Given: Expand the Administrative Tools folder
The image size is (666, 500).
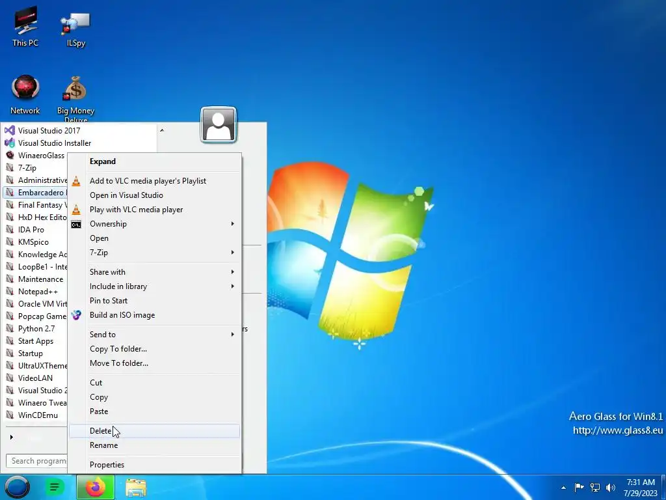Looking at the screenshot, I should (x=36, y=180).
